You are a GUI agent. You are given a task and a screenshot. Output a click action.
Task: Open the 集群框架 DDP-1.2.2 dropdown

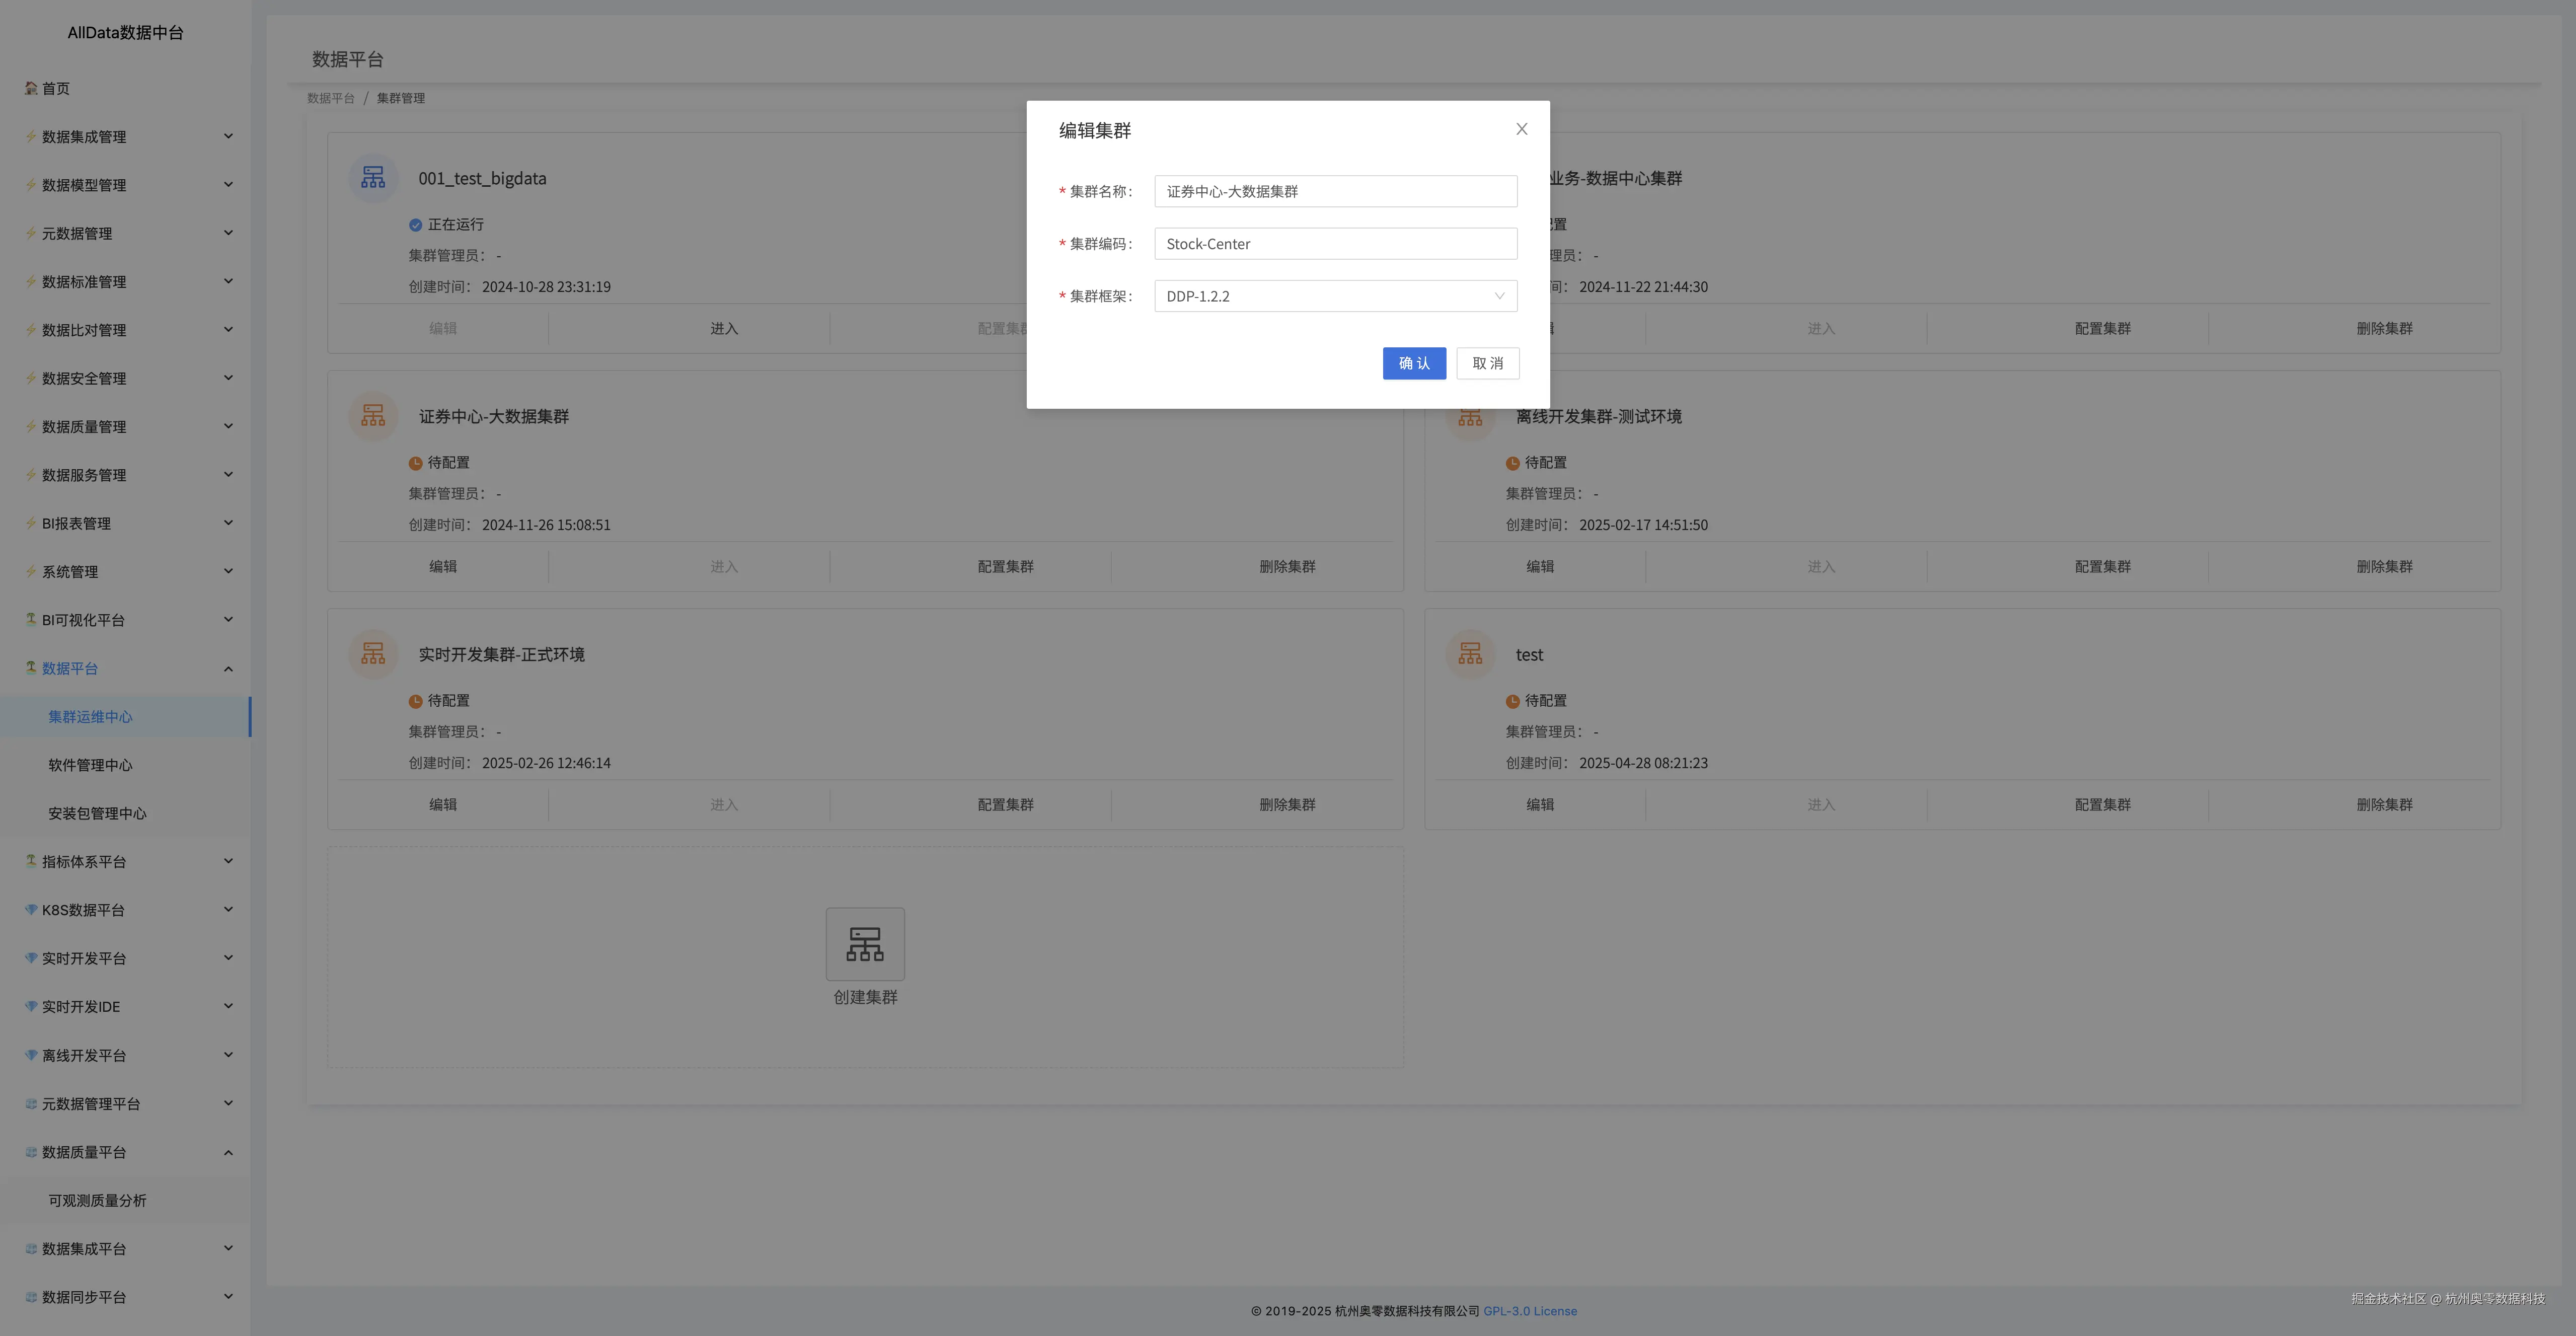pyautogui.click(x=1335, y=296)
